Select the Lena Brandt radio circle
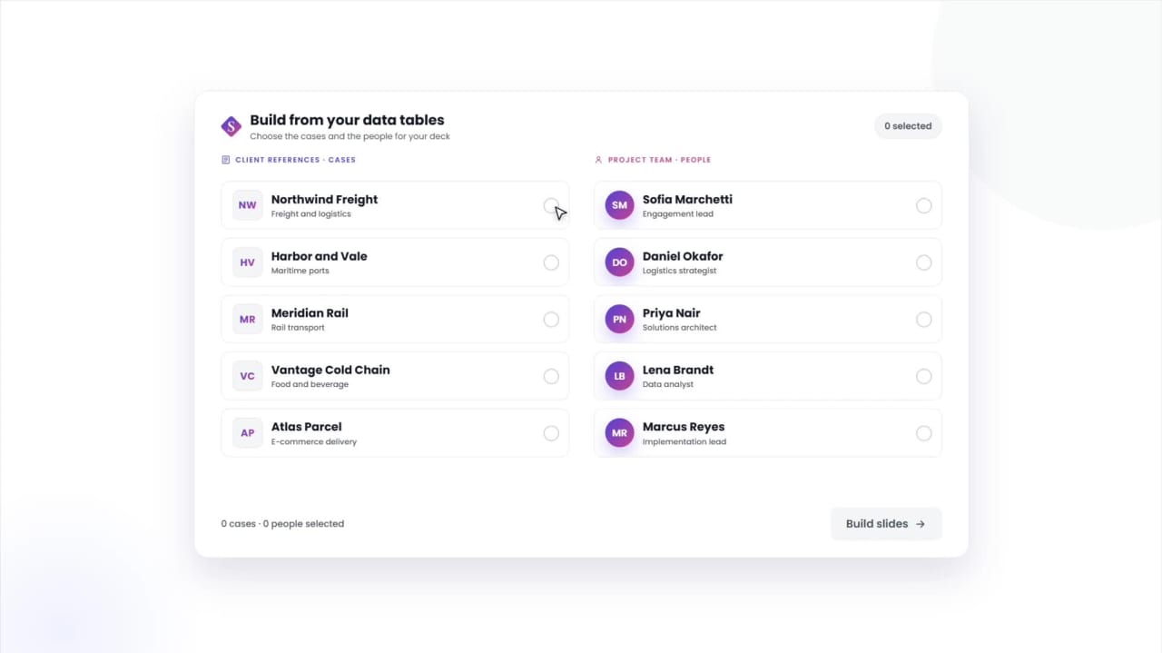1162x653 pixels. [923, 376]
